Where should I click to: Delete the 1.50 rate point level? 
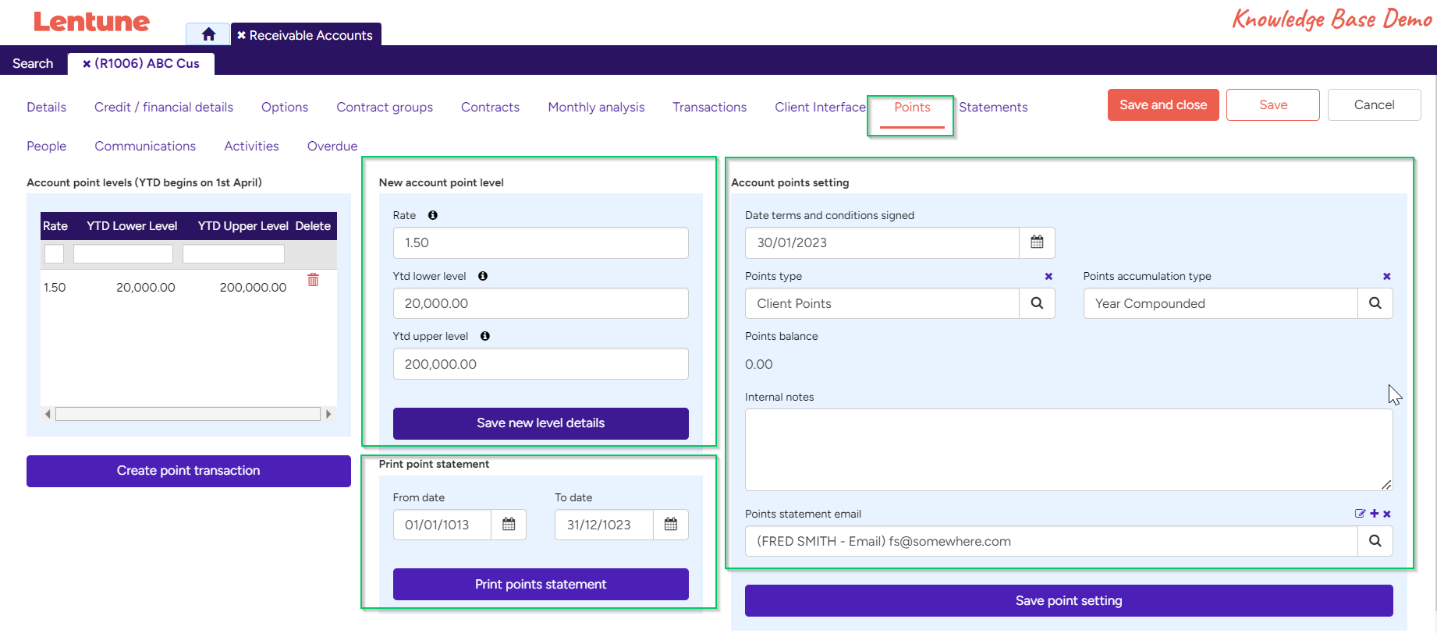[313, 280]
